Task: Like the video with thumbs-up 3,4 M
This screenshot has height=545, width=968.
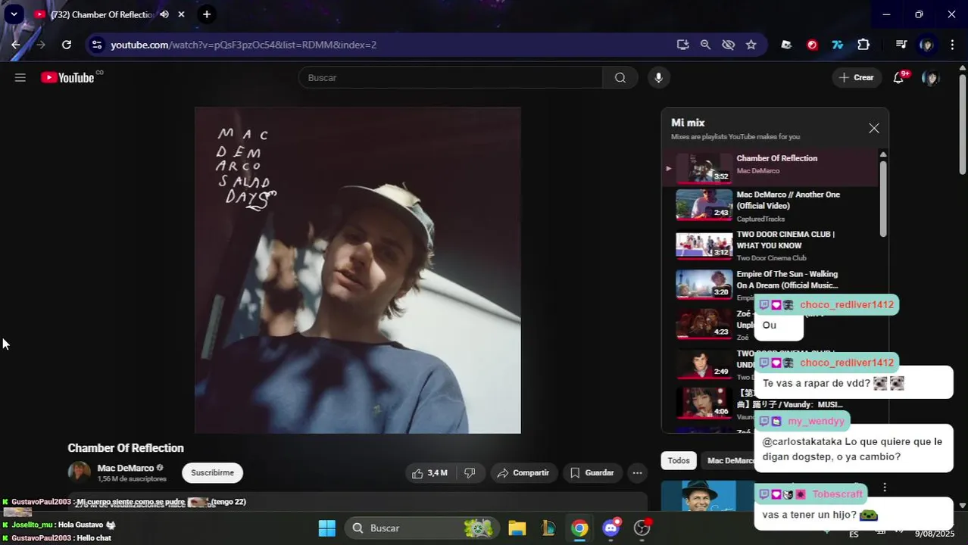Action: click(429, 473)
